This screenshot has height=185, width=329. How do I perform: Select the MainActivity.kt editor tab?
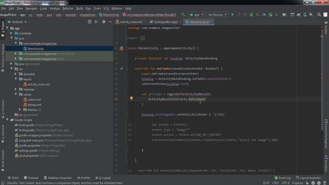[x=199, y=22]
